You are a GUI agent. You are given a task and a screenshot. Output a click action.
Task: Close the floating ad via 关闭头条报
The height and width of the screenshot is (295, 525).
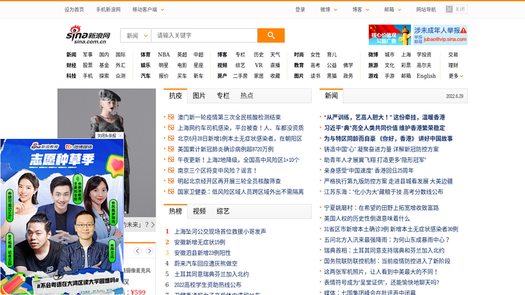pyautogui.click(x=109, y=136)
